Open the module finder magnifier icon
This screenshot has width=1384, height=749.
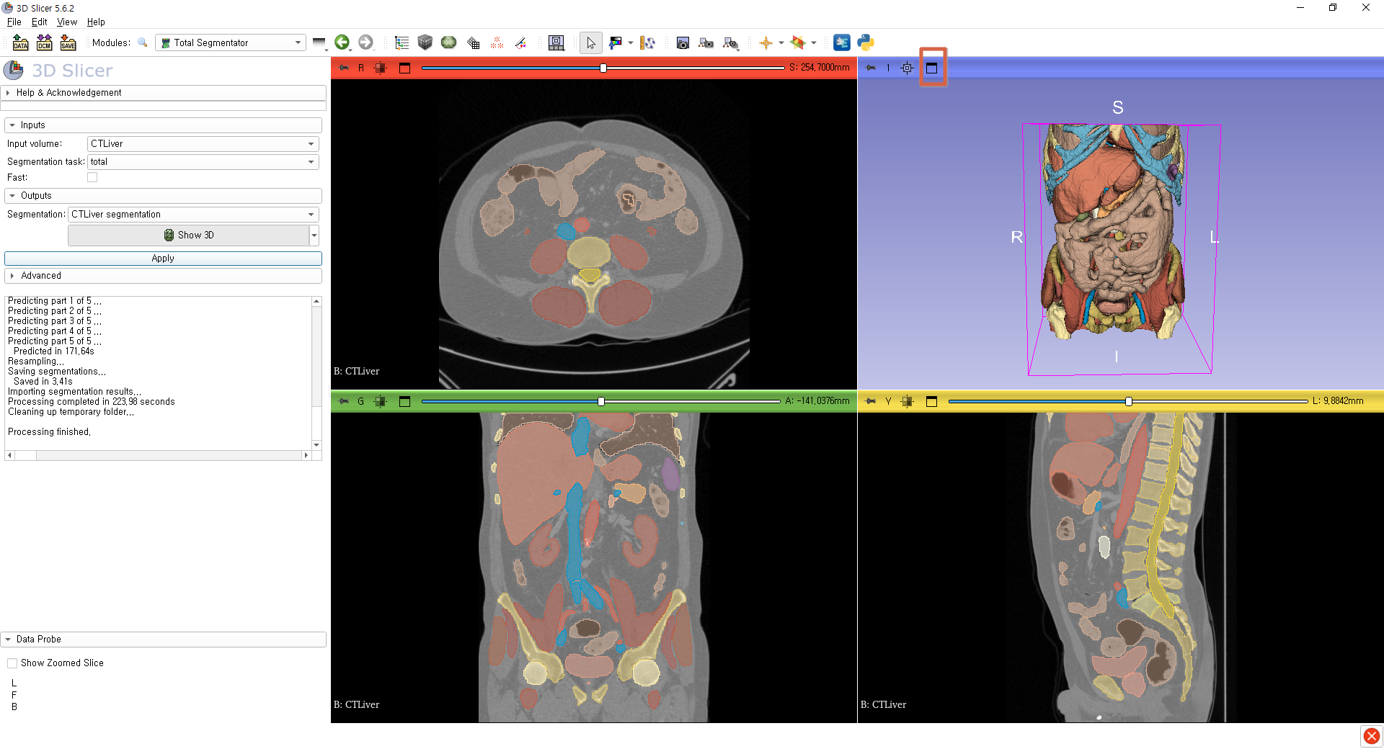[143, 42]
